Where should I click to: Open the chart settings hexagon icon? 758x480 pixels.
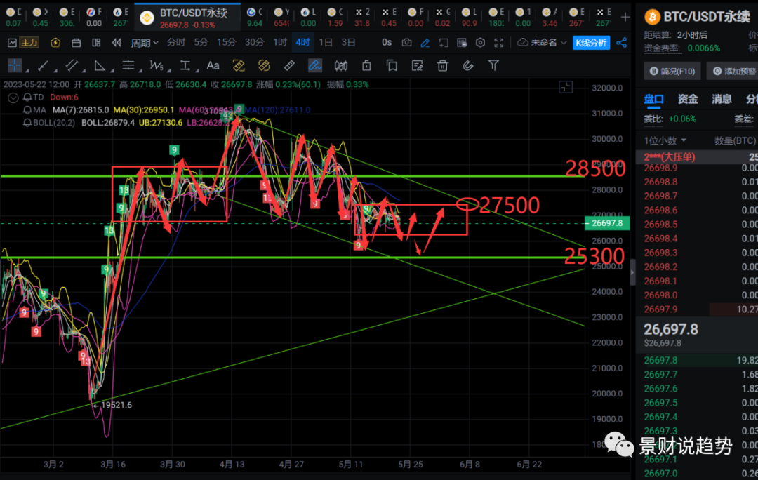point(480,43)
